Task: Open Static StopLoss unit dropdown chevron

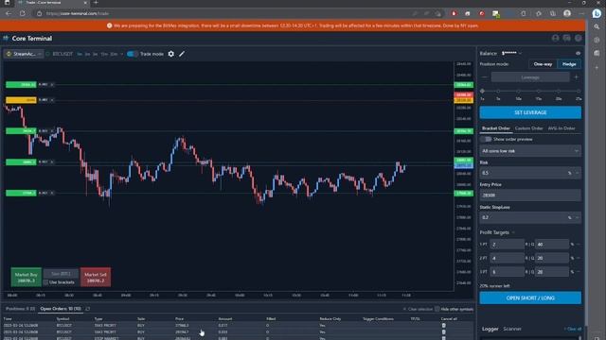Action: click(578, 217)
